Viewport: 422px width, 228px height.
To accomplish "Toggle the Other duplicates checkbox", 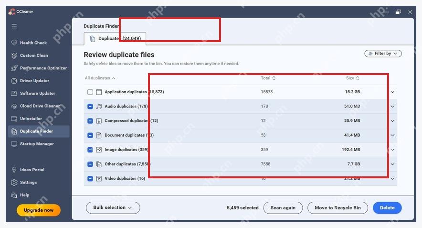I will pyautogui.click(x=90, y=164).
